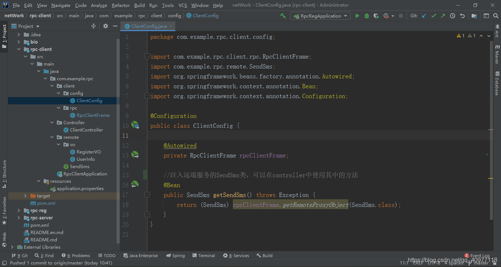Select RpcClientFrame in the project tree

pos(93,115)
